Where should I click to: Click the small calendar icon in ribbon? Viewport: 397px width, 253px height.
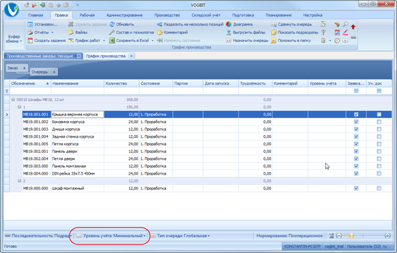point(337,33)
